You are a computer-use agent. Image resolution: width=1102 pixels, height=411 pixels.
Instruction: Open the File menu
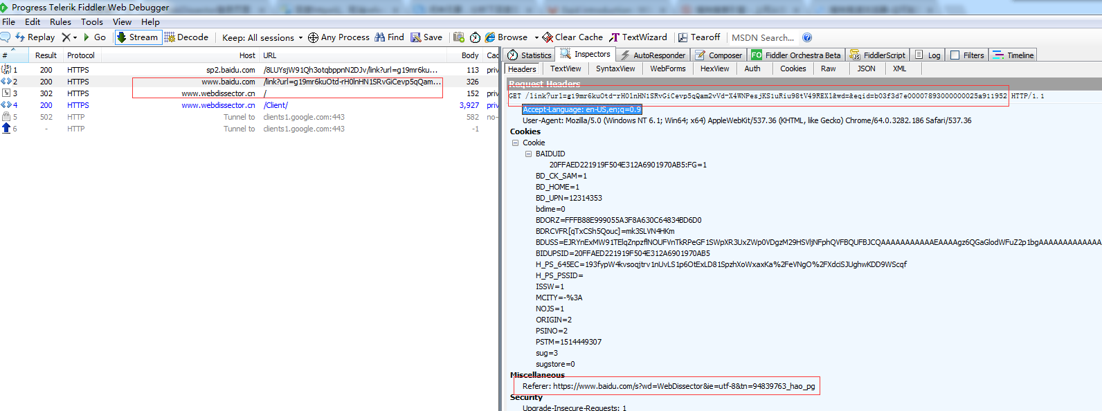click(x=8, y=21)
